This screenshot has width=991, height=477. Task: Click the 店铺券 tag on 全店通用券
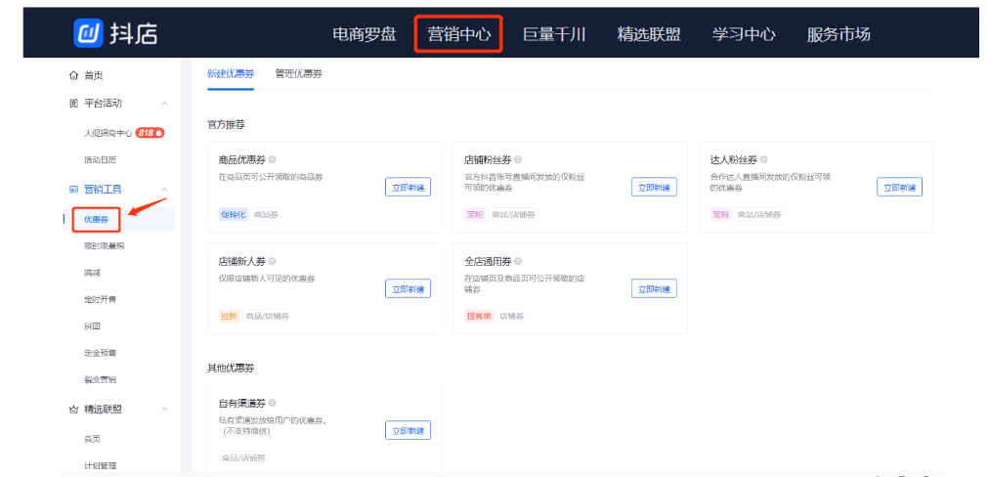tap(512, 317)
